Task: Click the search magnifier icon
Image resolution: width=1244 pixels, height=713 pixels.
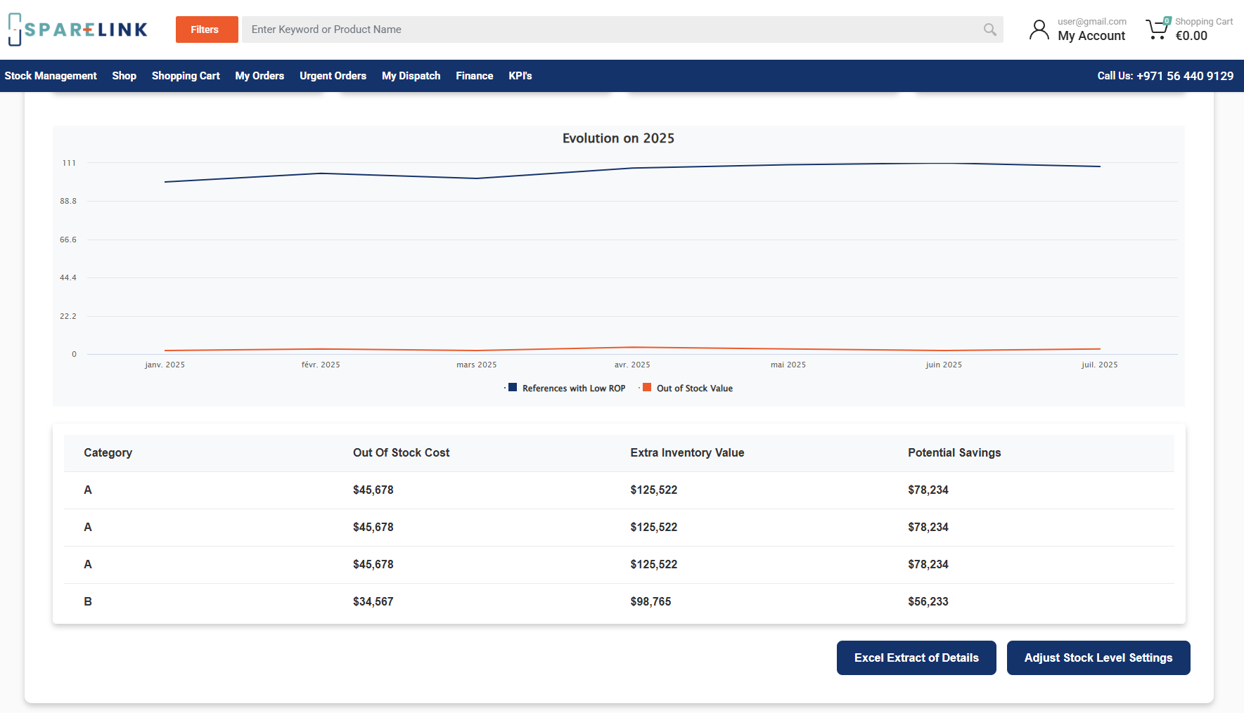Action: [x=989, y=30]
